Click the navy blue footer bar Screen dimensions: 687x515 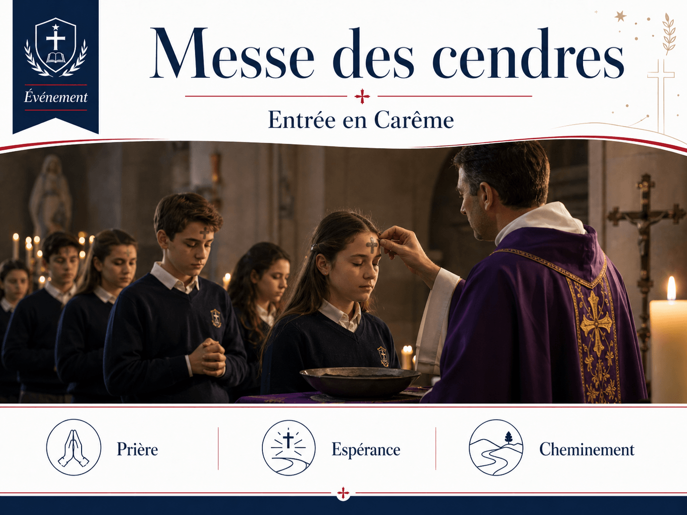[343, 506]
